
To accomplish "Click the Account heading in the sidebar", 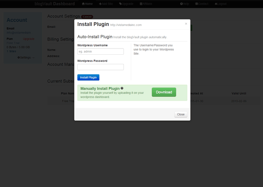I will click(17, 20).
